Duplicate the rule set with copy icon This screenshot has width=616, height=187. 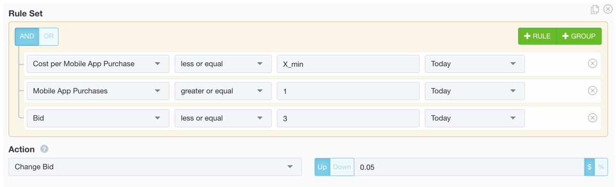595,9
